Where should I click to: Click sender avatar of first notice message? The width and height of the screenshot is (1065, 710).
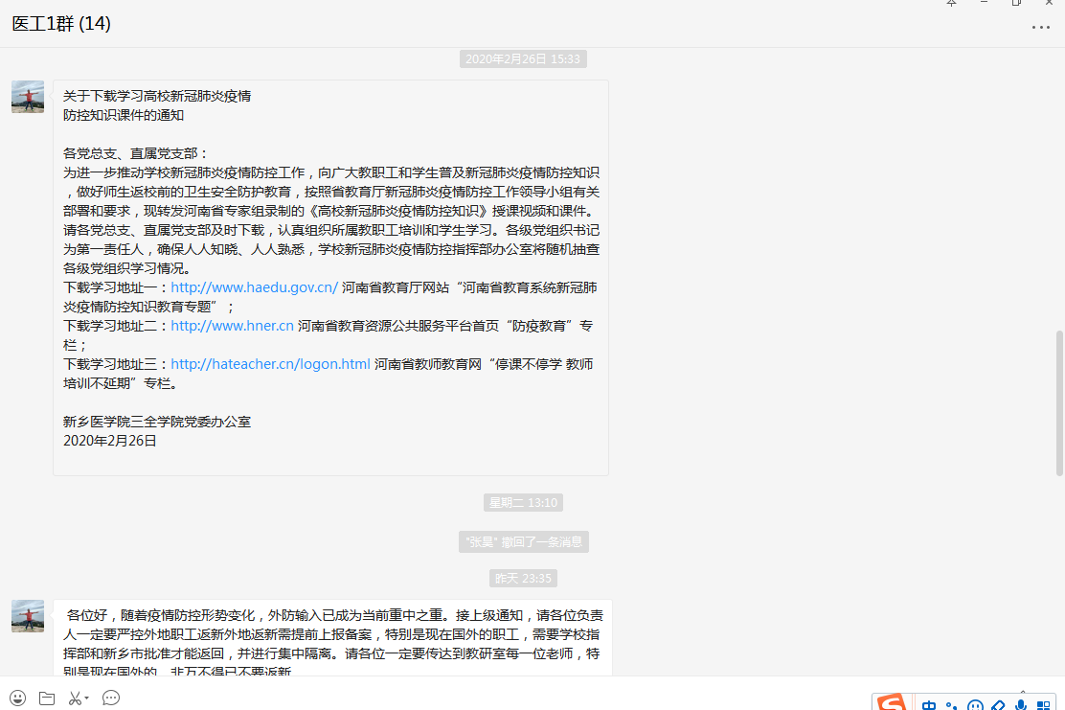tap(28, 97)
